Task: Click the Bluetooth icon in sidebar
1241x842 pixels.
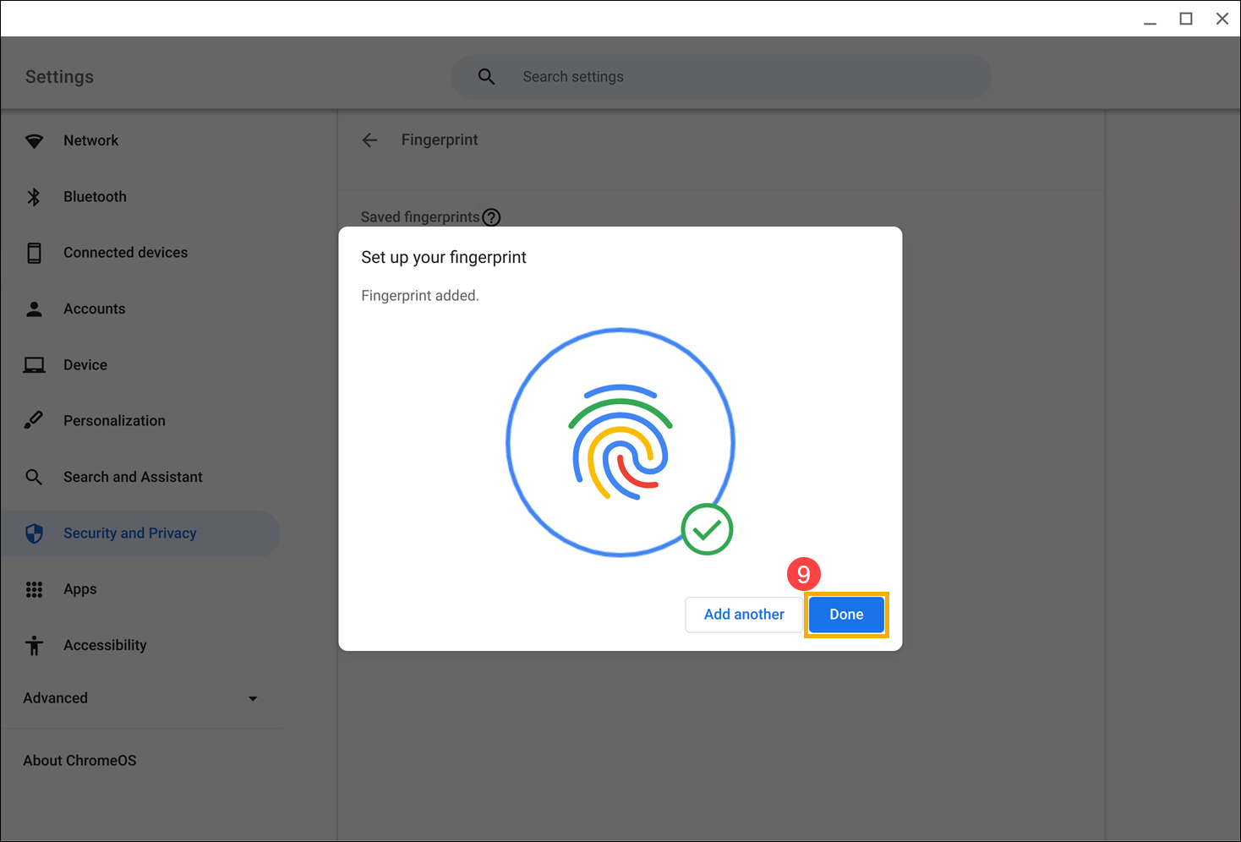Action: pos(34,197)
